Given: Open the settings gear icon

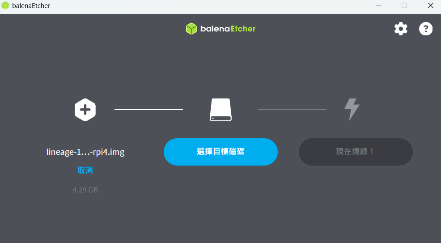Looking at the screenshot, I should 401,29.
